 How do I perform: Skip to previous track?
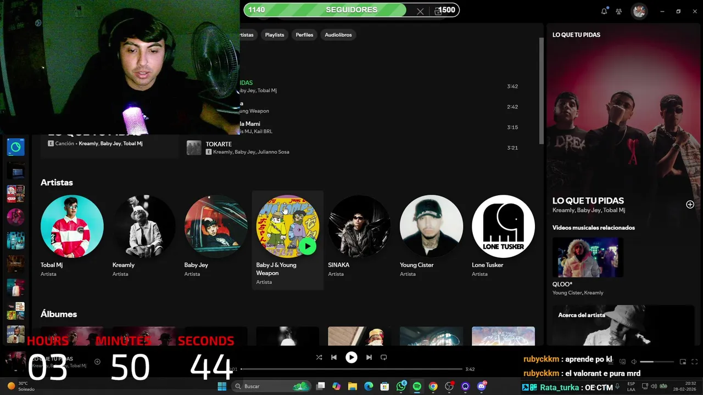(x=333, y=357)
